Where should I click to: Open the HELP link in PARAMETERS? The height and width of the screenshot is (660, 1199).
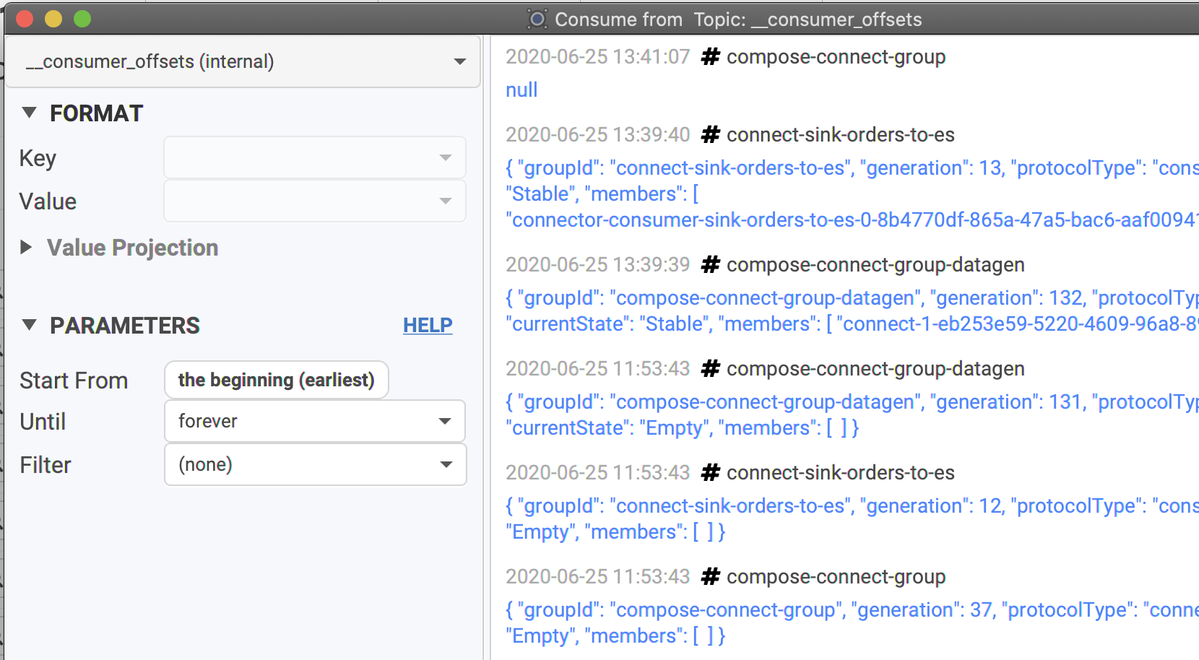pyautogui.click(x=428, y=326)
